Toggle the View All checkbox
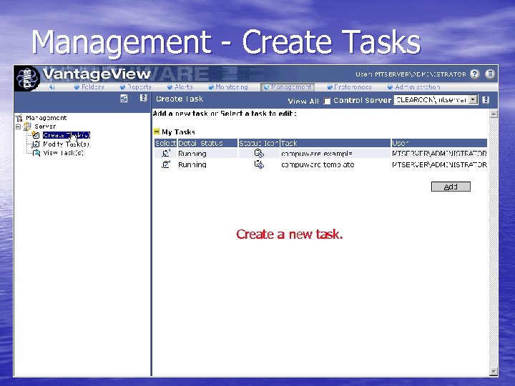The image size is (515, 386). [x=327, y=101]
